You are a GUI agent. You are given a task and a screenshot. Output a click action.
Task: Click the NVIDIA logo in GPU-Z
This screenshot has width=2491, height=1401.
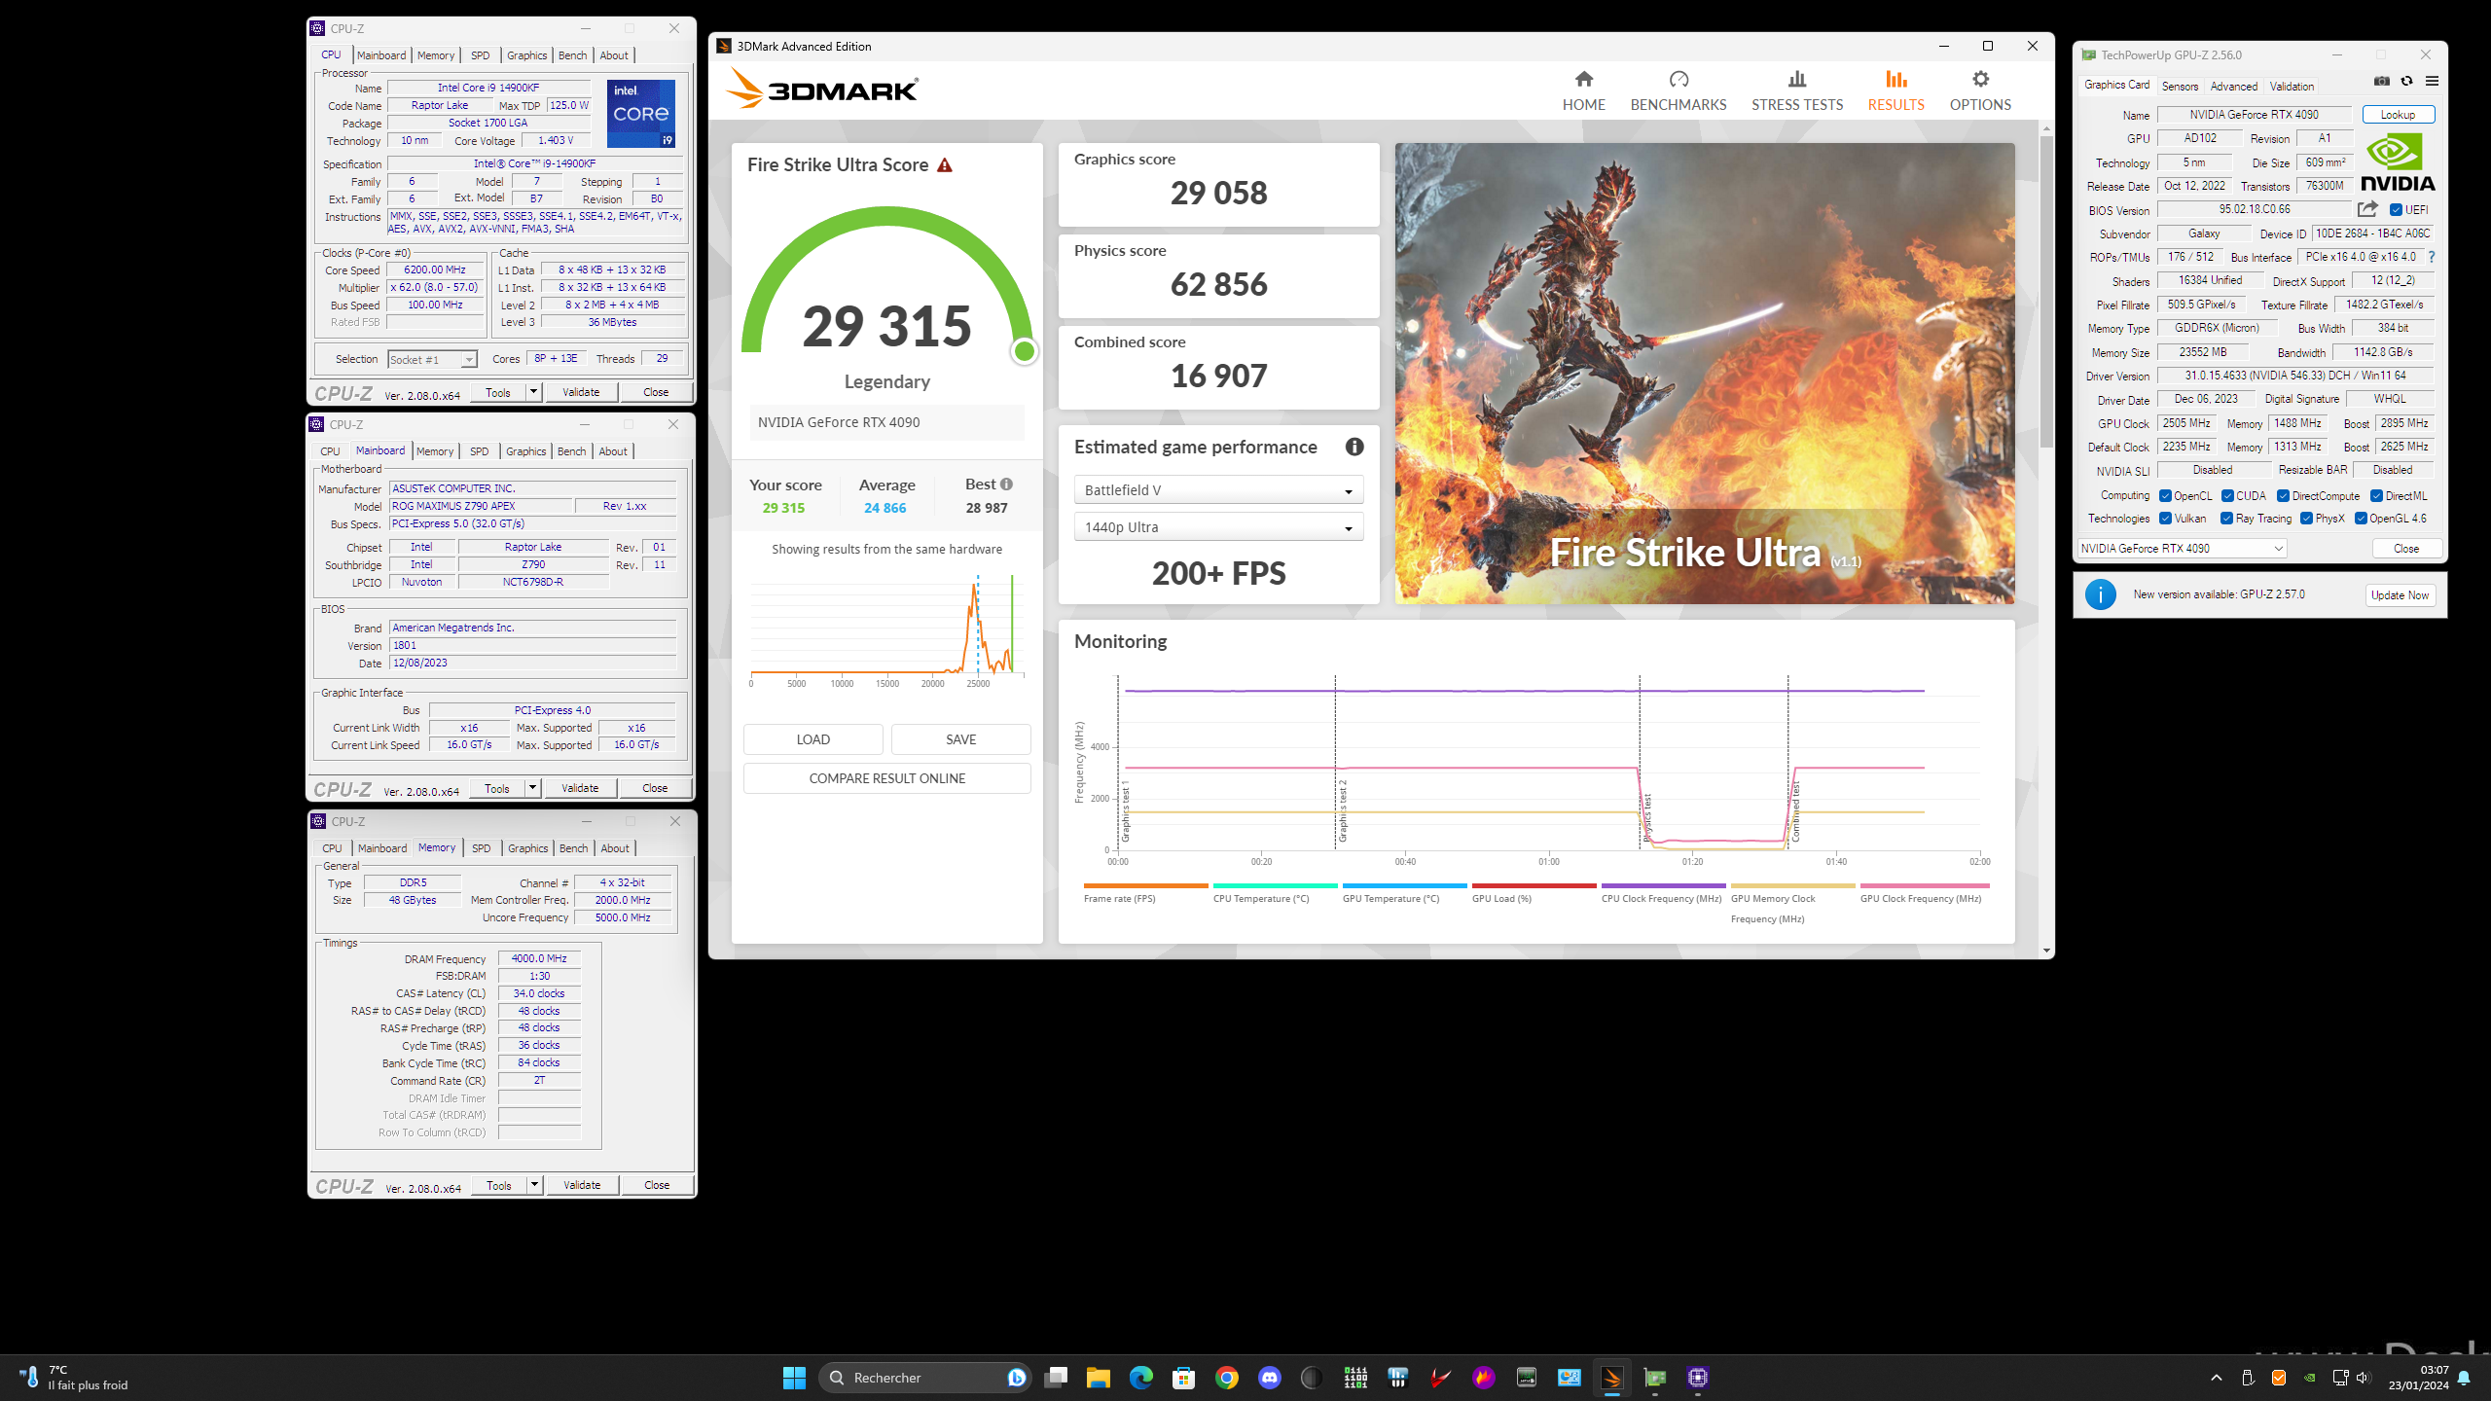(x=2397, y=162)
